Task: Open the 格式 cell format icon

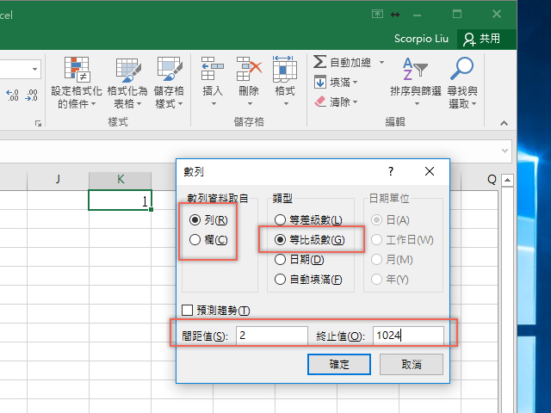Action: pyautogui.click(x=284, y=69)
